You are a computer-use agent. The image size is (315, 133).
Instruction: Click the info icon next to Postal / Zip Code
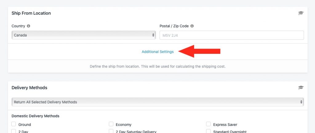click(x=192, y=26)
